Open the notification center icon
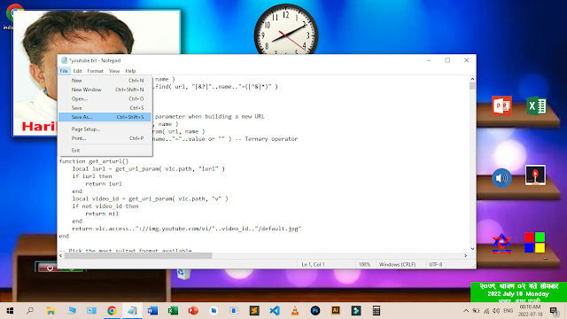Image resolution: width=567 pixels, height=319 pixels. [554, 311]
